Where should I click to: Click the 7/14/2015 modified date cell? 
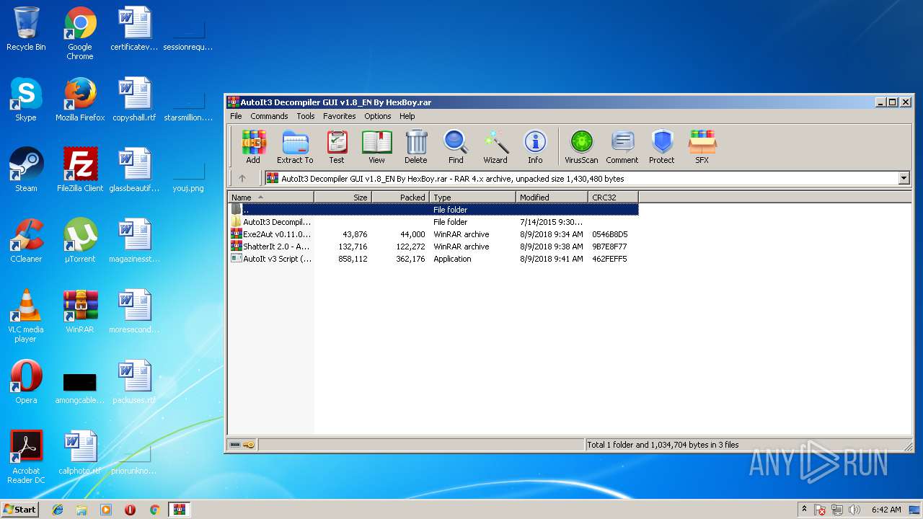click(552, 222)
